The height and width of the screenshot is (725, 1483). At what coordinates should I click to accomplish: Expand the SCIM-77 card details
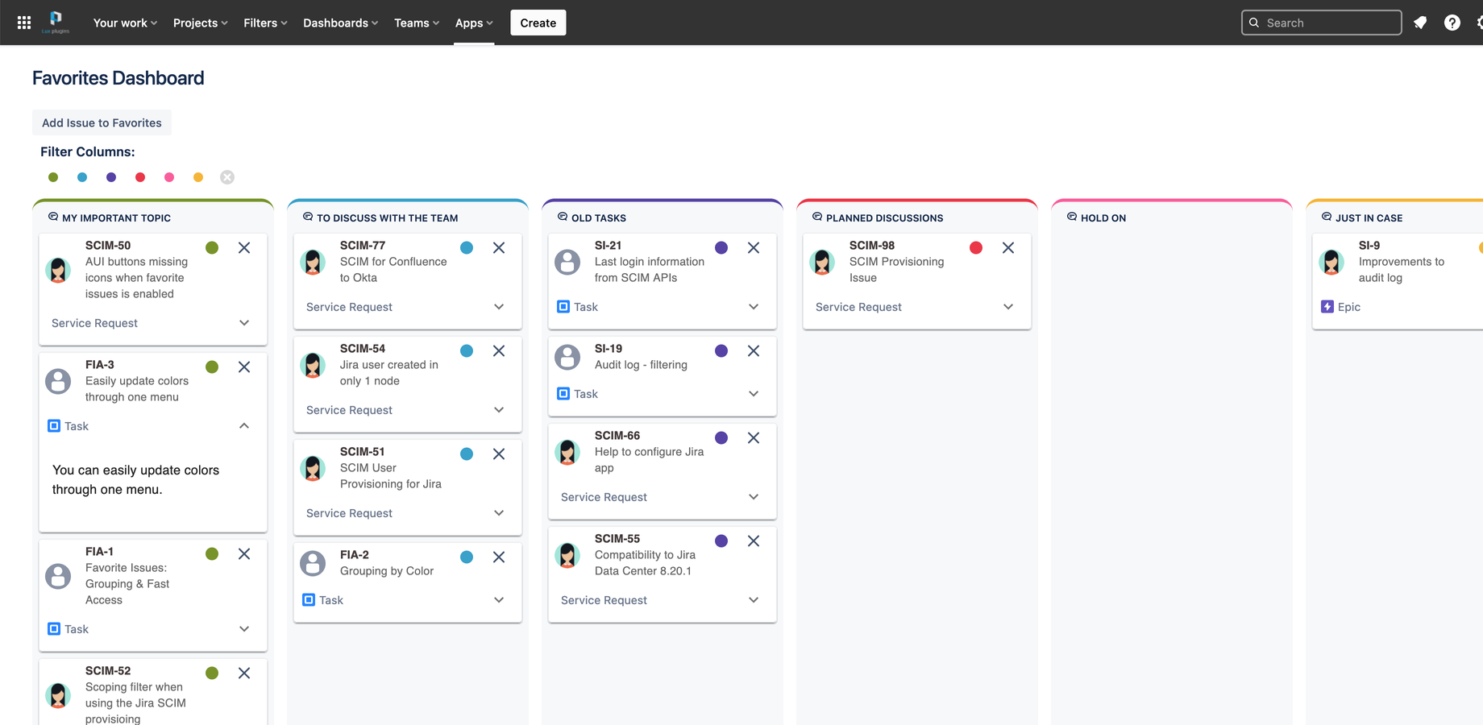[499, 307]
